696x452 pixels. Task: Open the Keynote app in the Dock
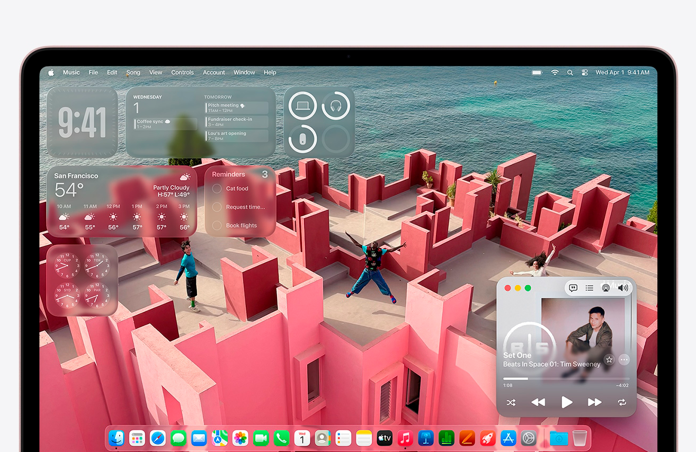(426, 438)
